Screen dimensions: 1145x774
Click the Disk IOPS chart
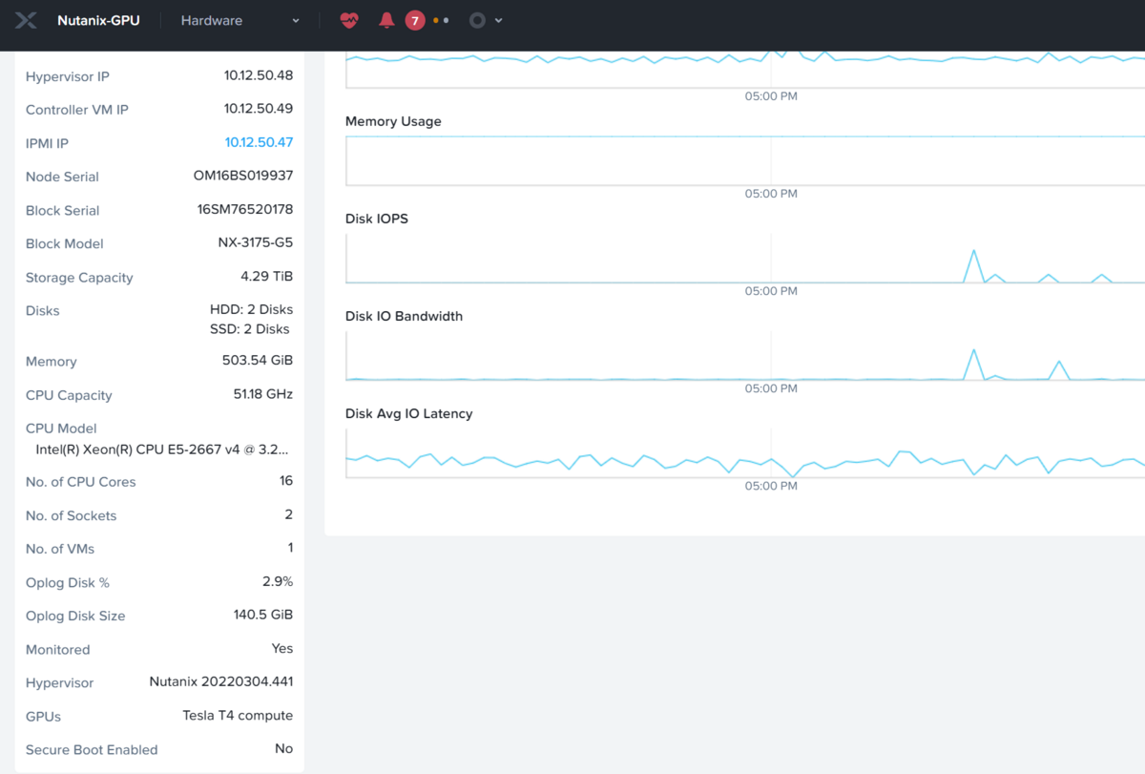pyautogui.click(x=745, y=259)
